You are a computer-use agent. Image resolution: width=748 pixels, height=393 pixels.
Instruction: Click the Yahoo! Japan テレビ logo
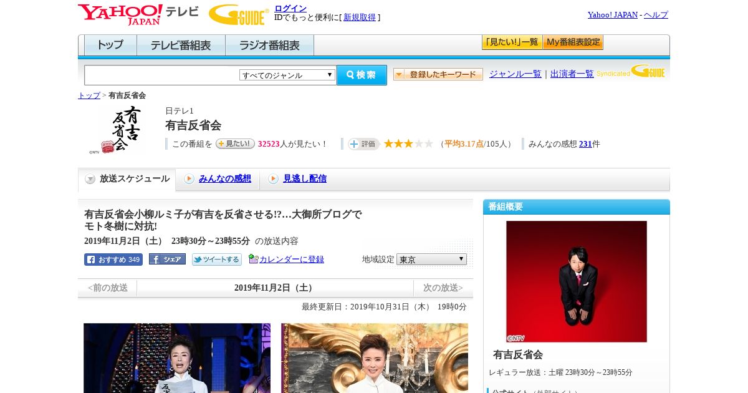pos(138,14)
